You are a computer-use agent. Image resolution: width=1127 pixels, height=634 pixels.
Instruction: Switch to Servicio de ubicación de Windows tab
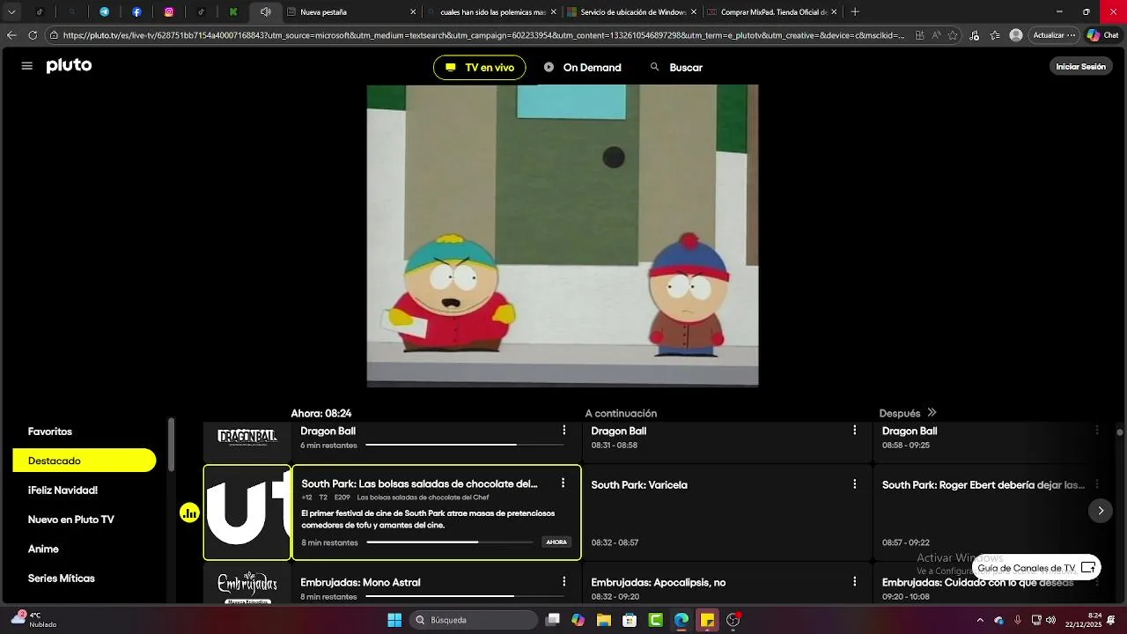point(630,12)
